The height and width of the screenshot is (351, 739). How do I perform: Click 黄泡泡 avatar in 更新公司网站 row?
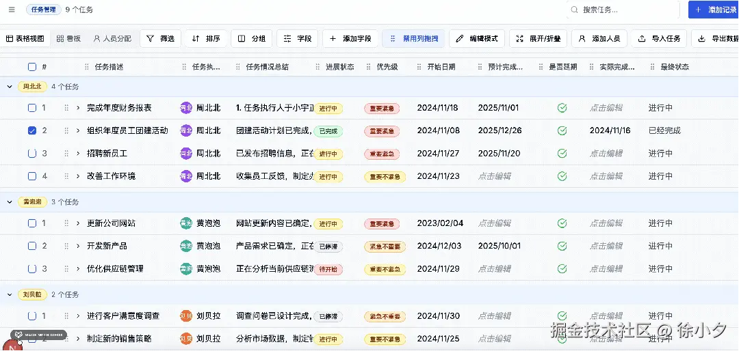[x=186, y=223]
